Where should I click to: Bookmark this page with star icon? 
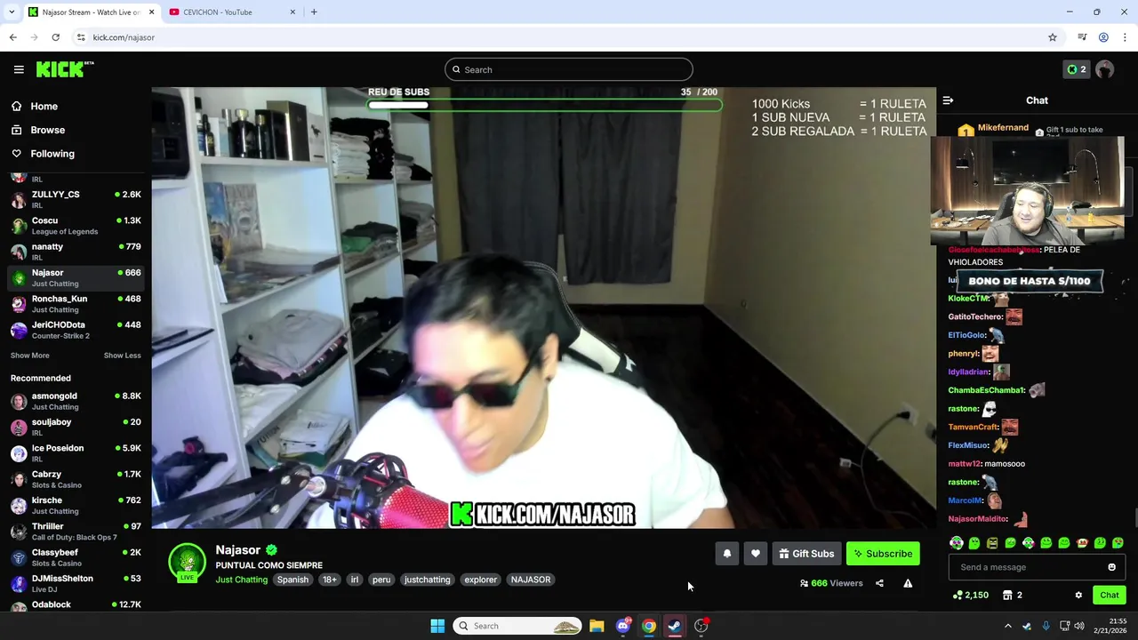click(x=1053, y=37)
